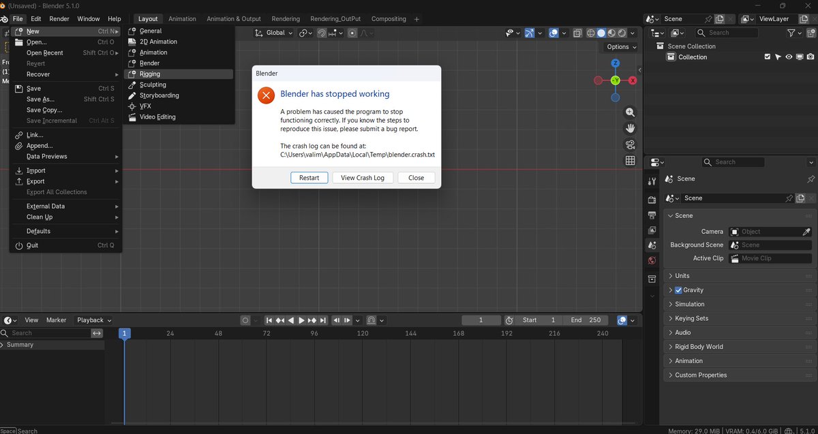Screen dimensions: 818x434
Task: Switch to the Compositing workspace tab
Action: 389,19
